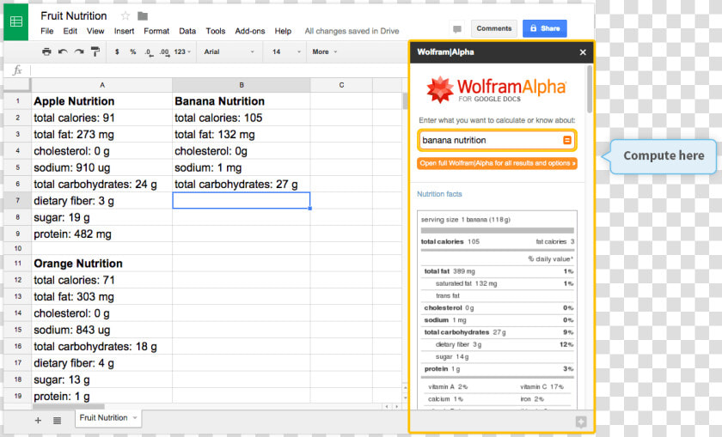The height and width of the screenshot is (437, 722).
Task: Select the Paint format tool
Action: click(95, 52)
